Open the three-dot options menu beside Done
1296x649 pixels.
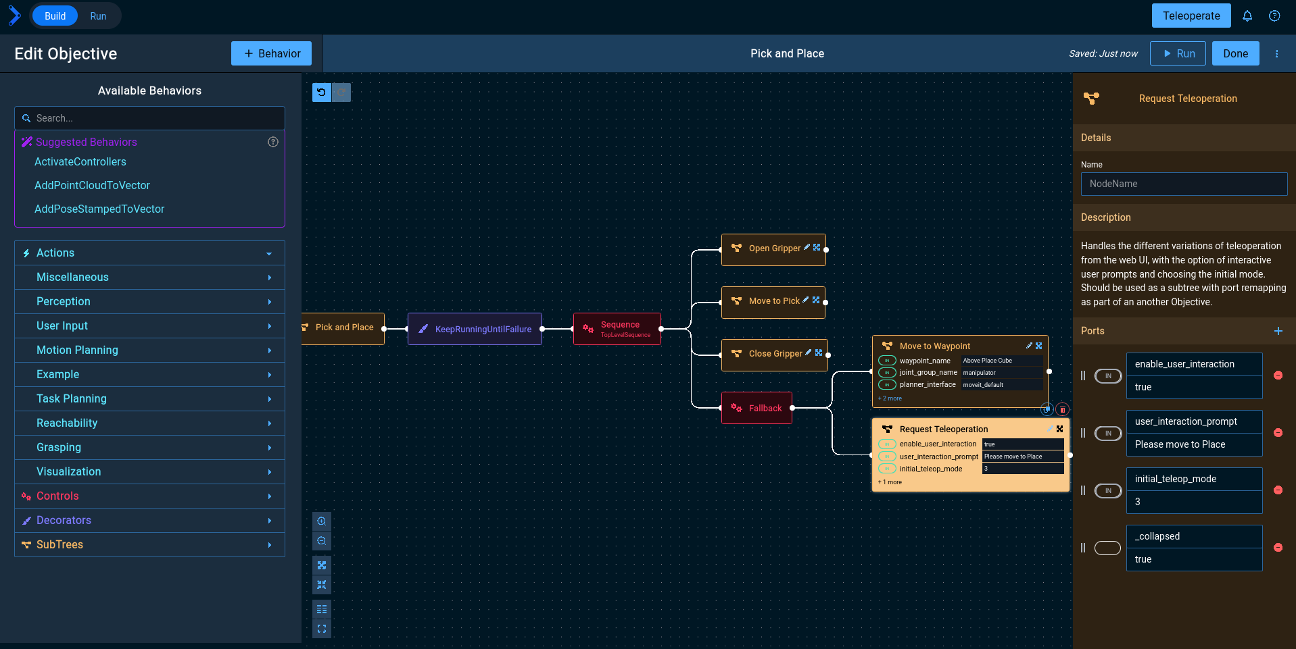click(1276, 54)
